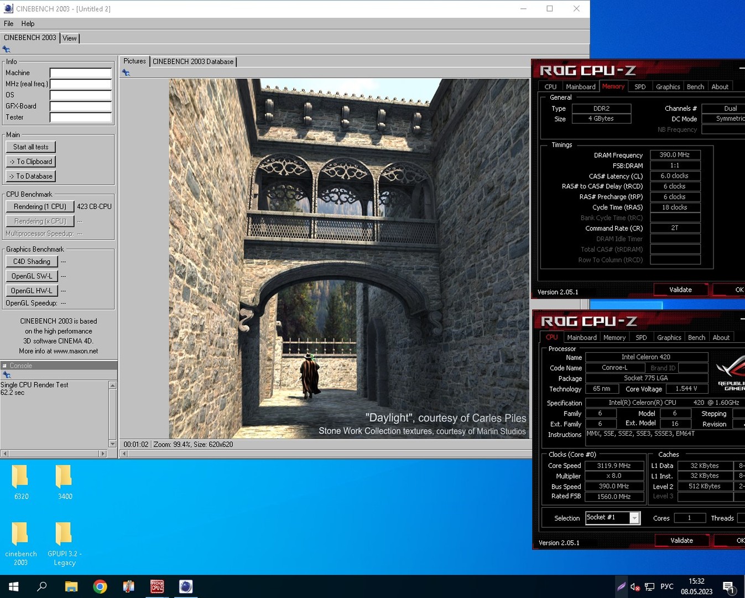
Task: Open the Socket #1 selection dropdown
Action: [634, 518]
